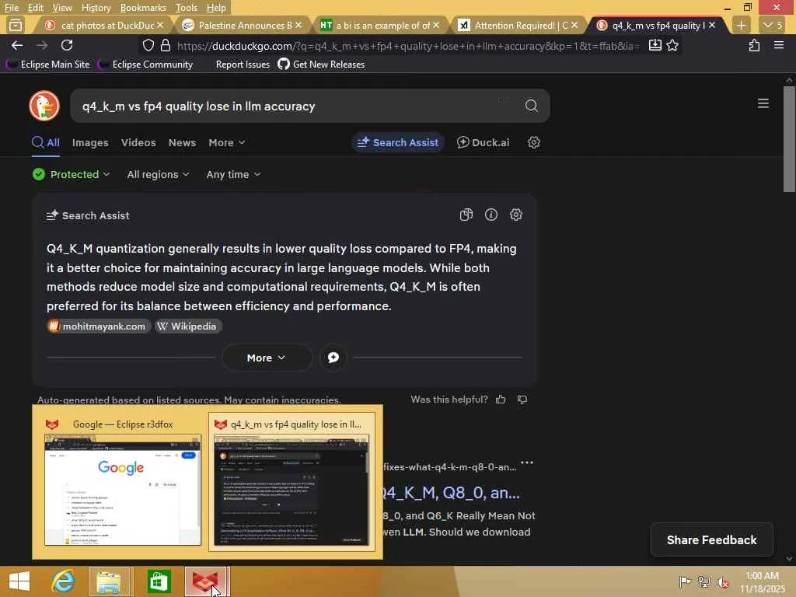Open the browser application hamburger menu
The image size is (796, 597).
click(x=779, y=45)
